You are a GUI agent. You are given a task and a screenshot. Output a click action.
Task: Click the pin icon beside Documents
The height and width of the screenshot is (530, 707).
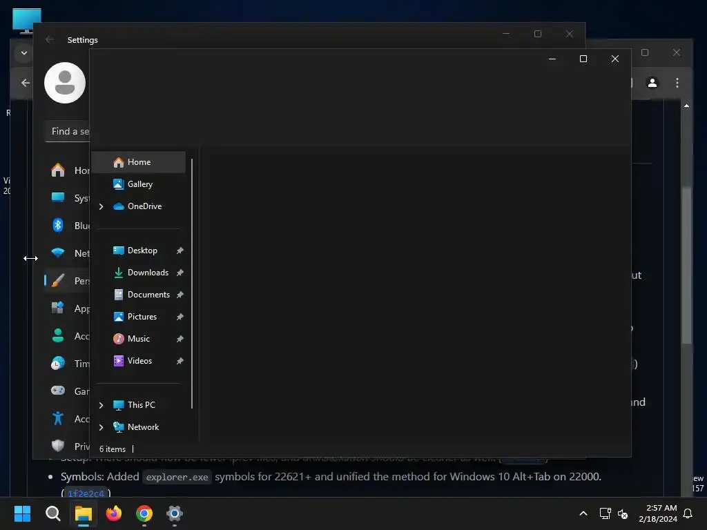pyautogui.click(x=180, y=295)
